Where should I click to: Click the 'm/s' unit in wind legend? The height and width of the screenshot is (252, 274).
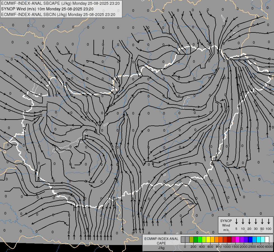click(226, 230)
